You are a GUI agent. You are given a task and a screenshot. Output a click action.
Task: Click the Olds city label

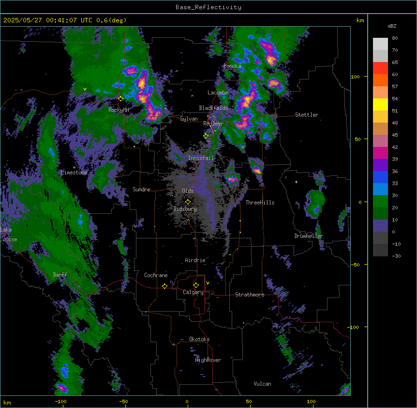(188, 191)
